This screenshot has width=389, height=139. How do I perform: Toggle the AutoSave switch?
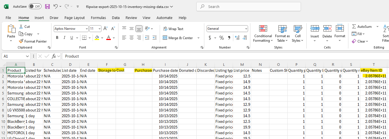[x=35, y=6]
